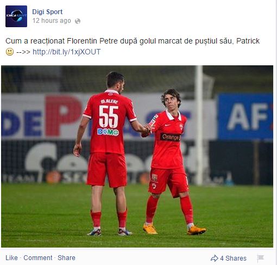Viewport: 277px width, 265px height.
Task: Open the 12 hours ago timestamp
Action: click(x=52, y=21)
